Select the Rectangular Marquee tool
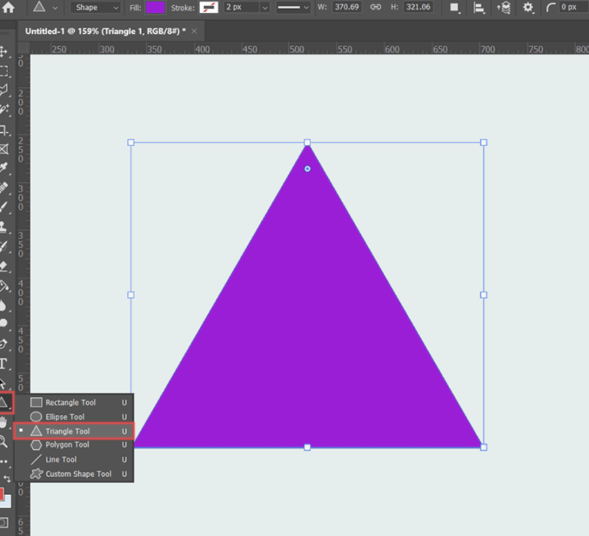589x536 pixels. point(4,71)
